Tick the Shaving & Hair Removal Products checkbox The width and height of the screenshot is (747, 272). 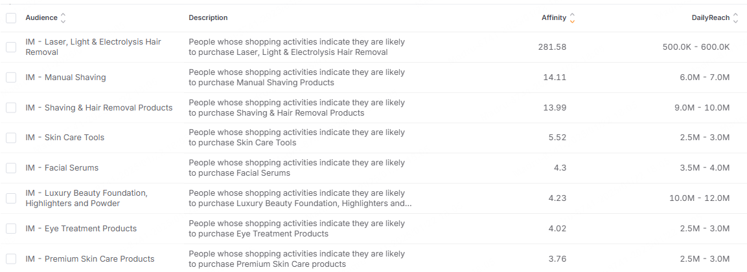(x=11, y=108)
